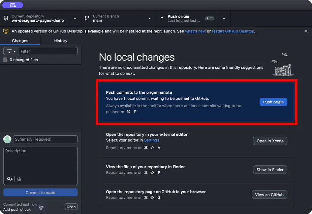Screen dimensions: 312x214
Task: Open commit options gear icon
Action: (19, 179)
